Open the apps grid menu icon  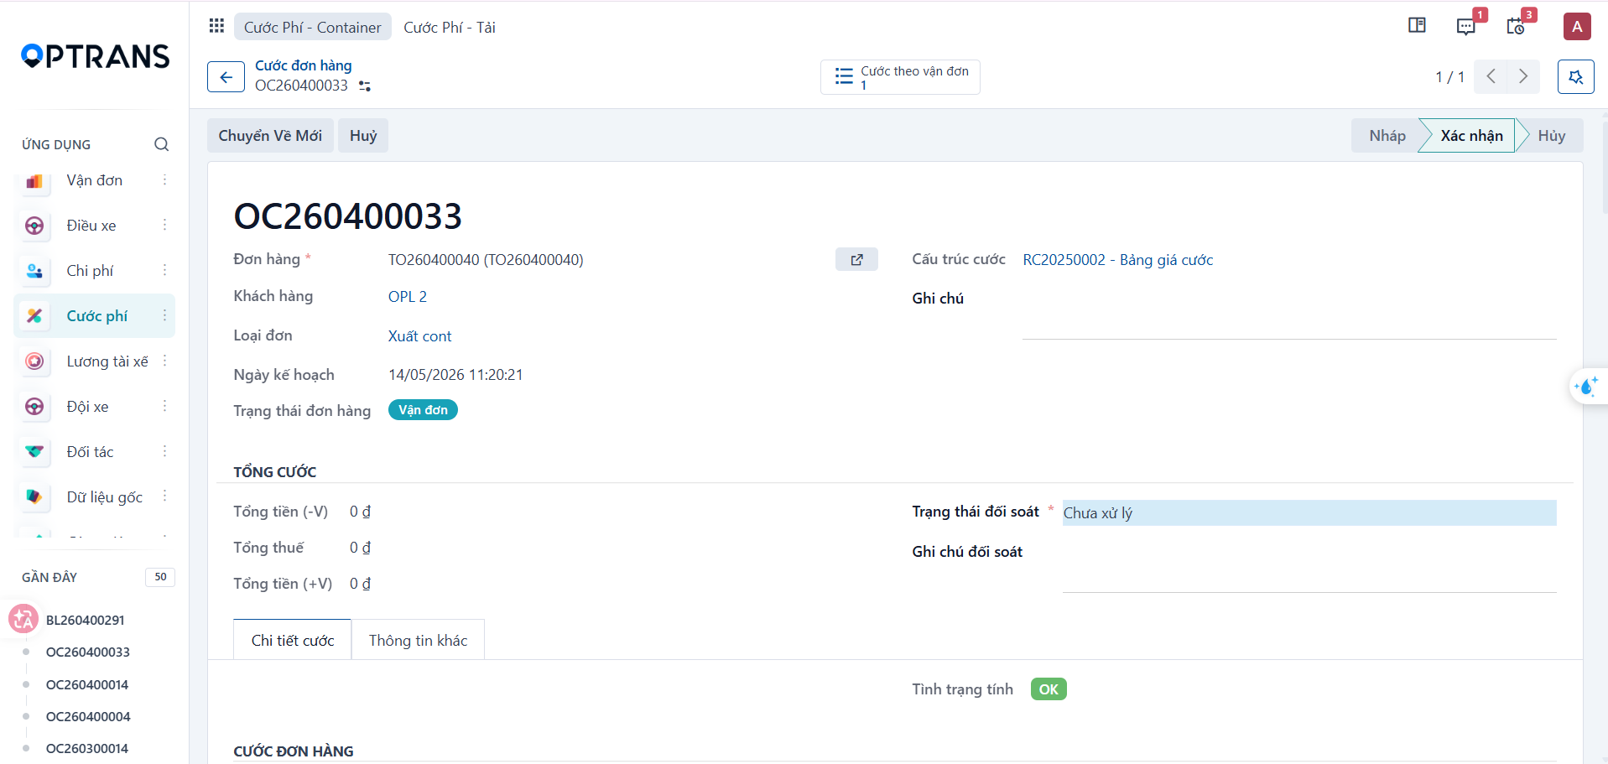point(216,26)
